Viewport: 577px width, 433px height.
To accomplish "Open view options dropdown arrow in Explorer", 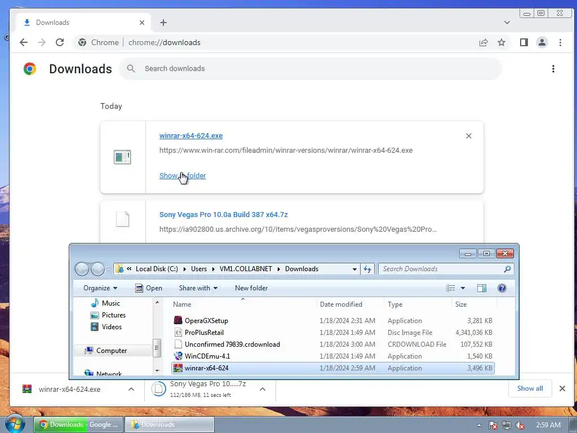I will [463, 288].
